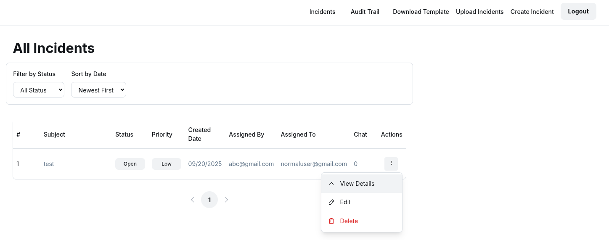Go to previous page using left arrow
609x240 pixels.
193,200
